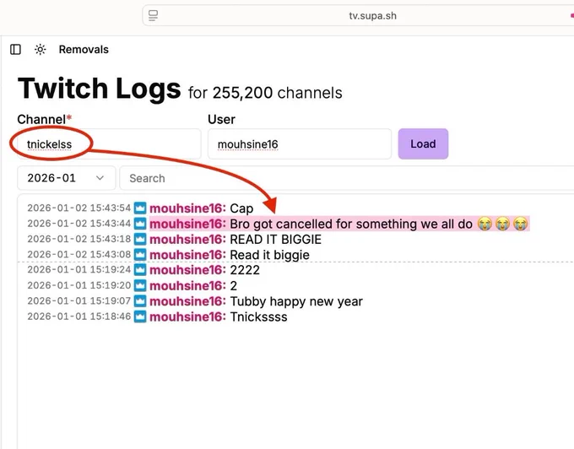
Task: Click the badge icon on the 'Read it biggie' message
Action: click(x=140, y=254)
